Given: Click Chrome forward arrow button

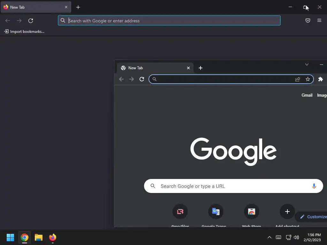Looking at the screenshot, I should (131, 79).
